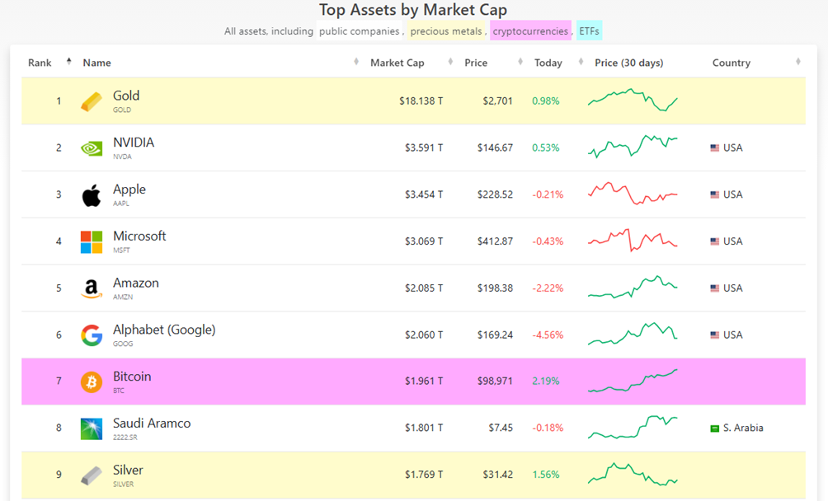The height and width of the screenshot is (501, 828).
Task: Click Gold's 30-day price chart
Action: pyautogui.click(x=633, y=100)
